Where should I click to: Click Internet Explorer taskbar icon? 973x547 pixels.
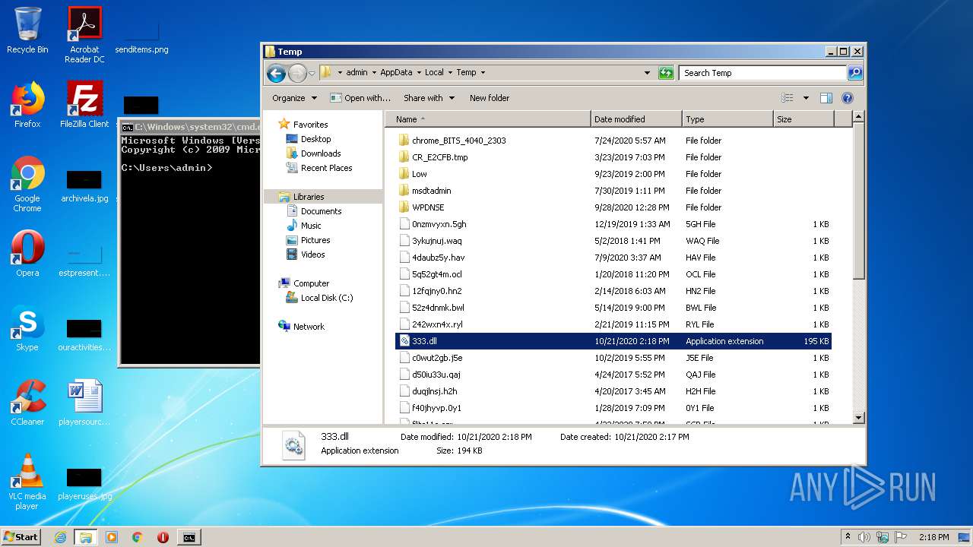60,537
